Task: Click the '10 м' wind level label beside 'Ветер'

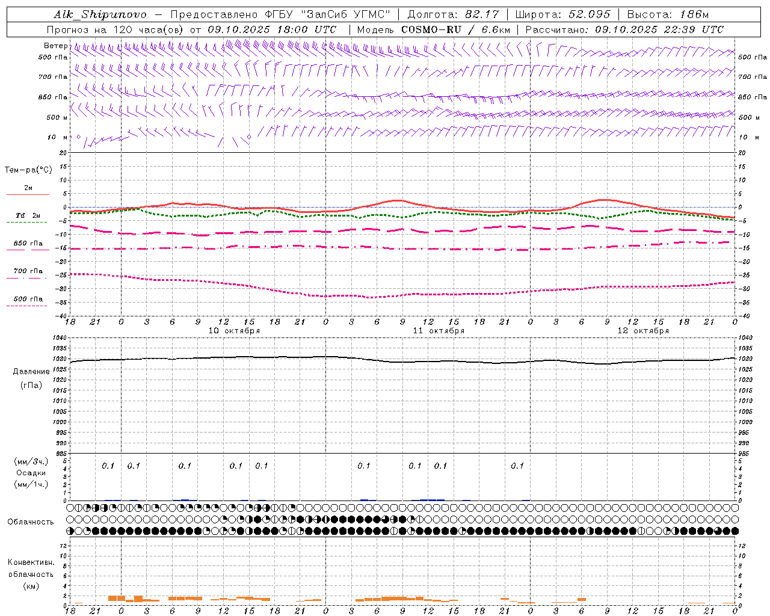Action: tap(57, 137)
